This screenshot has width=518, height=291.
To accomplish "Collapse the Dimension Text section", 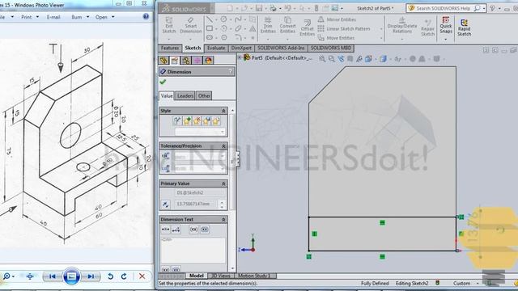I will [223, 219].
